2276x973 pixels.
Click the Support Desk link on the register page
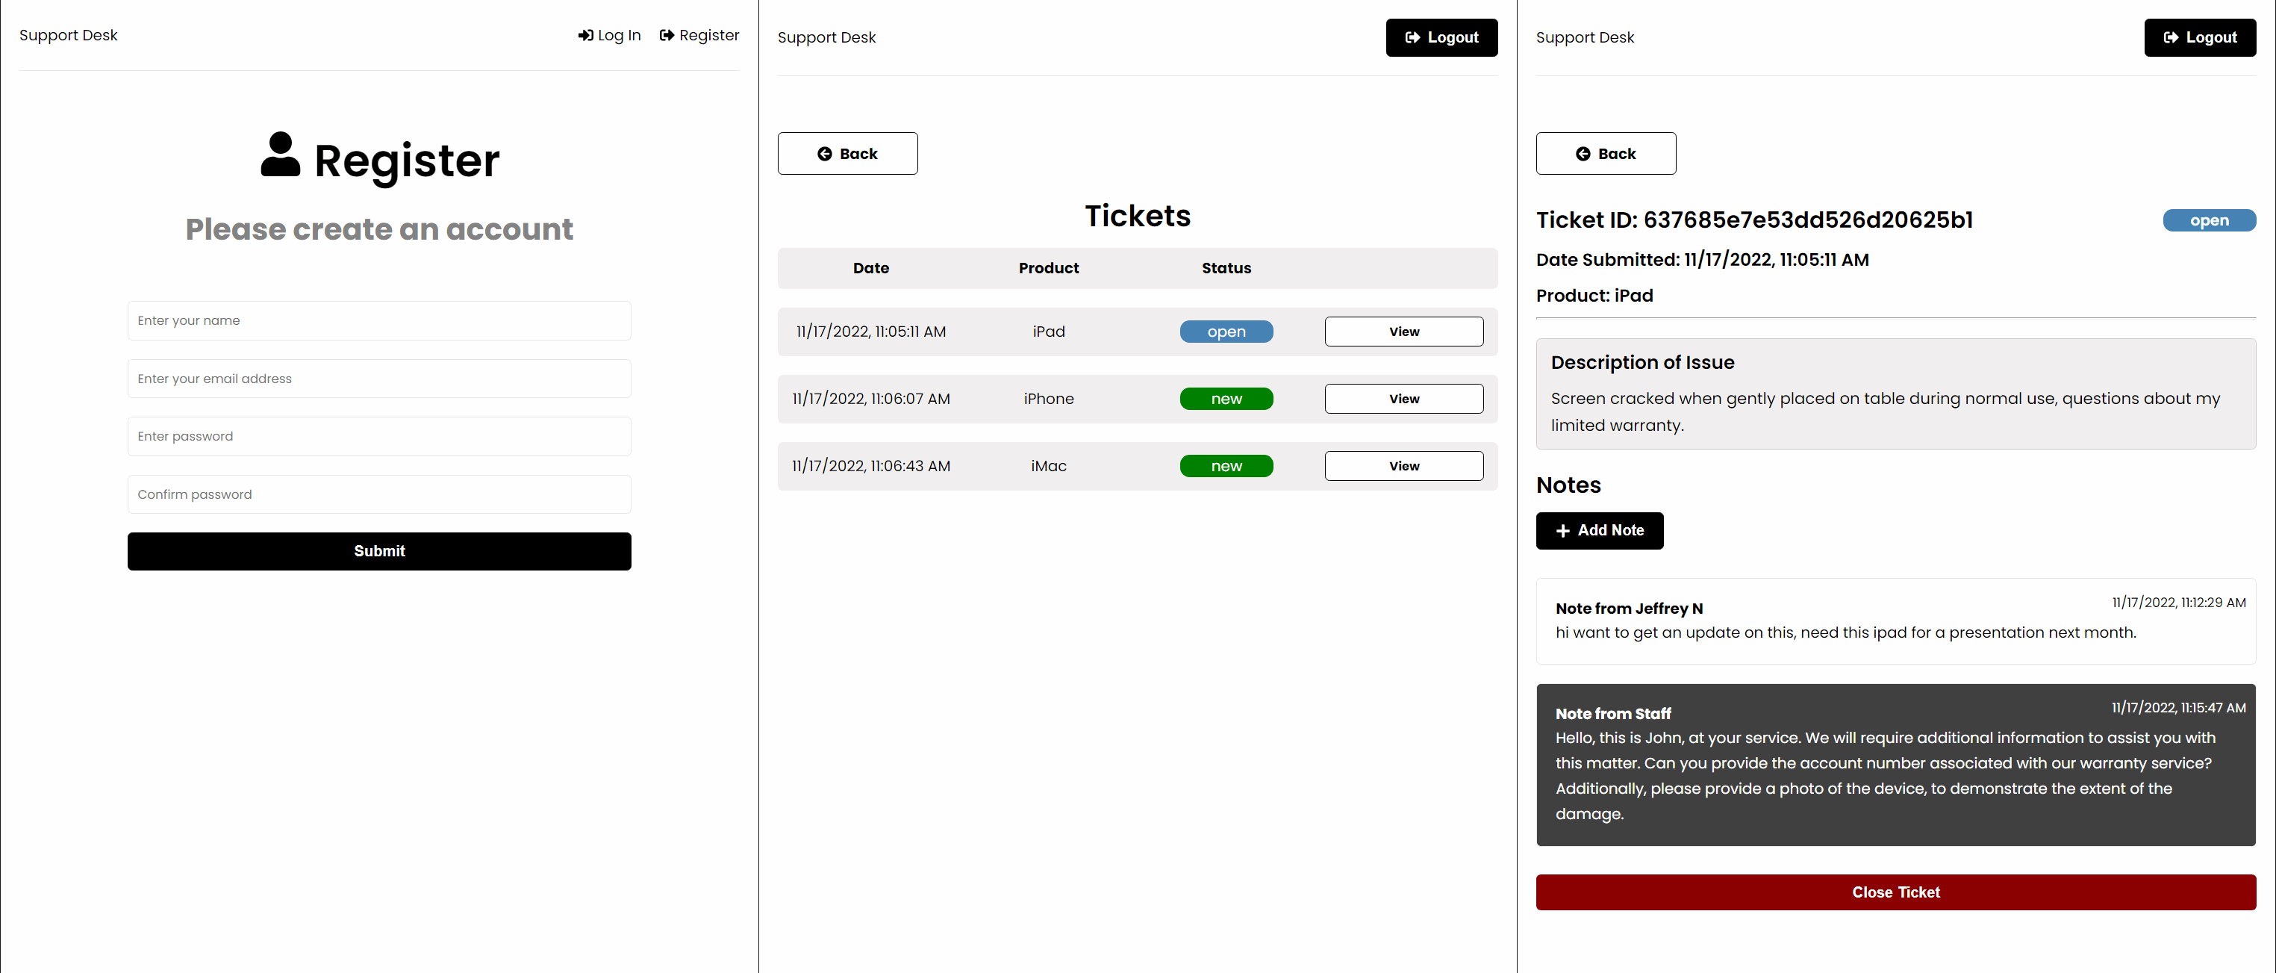(x=68, y=35)
